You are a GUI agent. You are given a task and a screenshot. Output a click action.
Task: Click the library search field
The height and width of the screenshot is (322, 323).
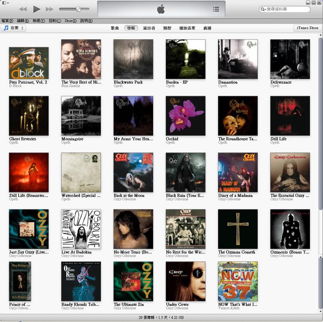(x=285, y=9)
